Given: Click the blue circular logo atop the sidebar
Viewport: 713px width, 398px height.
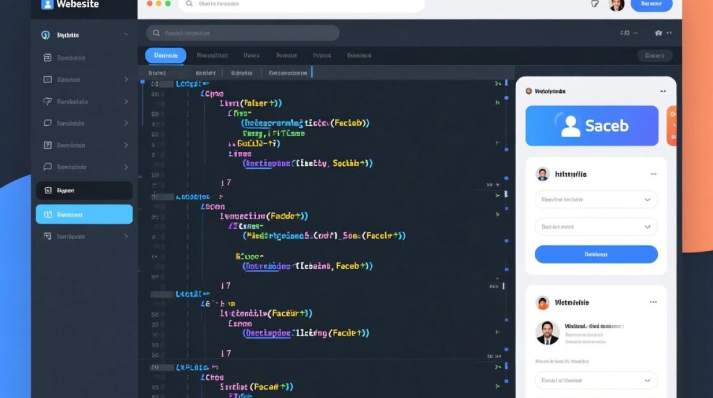Looking at the screenshot, I should 46,35.
